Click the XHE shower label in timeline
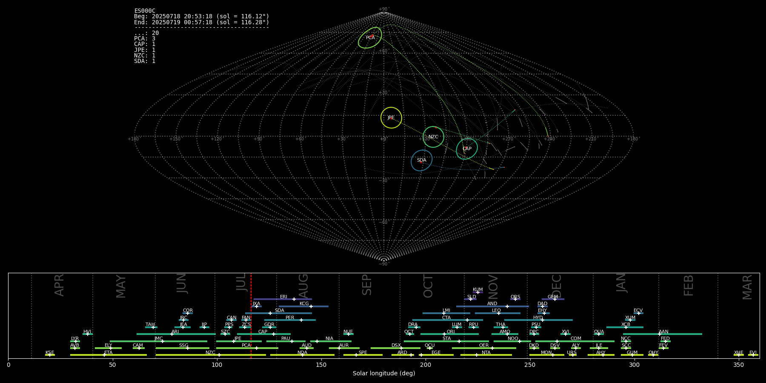This screenshot has width=766, height=383. [x=739, y=352]
